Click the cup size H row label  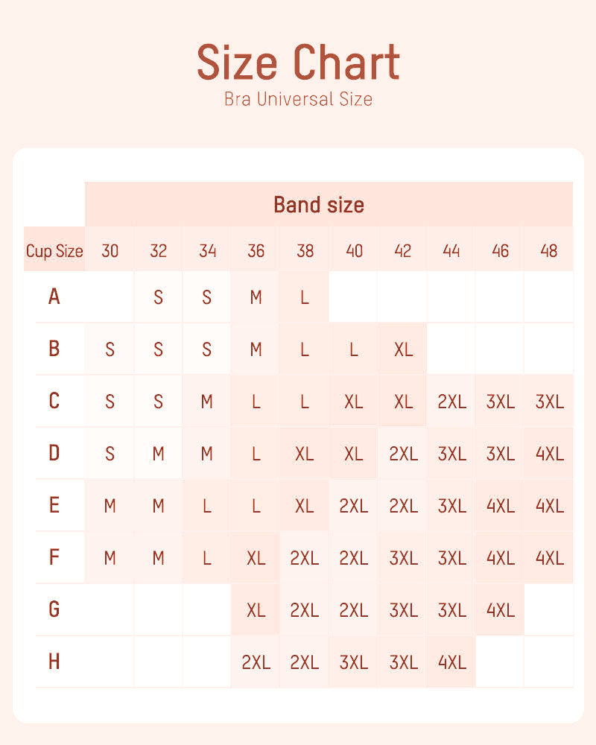click(x=54, y=662)
